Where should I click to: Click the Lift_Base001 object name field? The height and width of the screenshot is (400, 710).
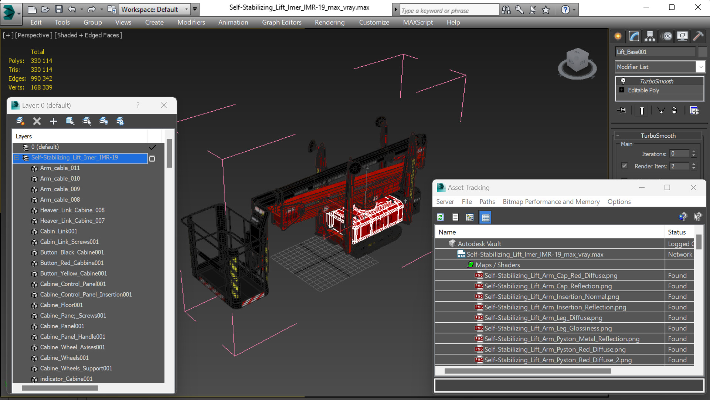(x=655, y=52)
